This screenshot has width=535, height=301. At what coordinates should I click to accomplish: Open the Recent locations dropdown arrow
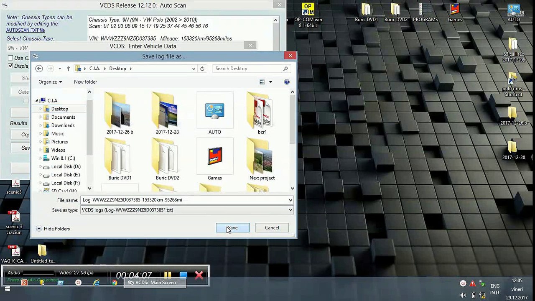point(60,69)
